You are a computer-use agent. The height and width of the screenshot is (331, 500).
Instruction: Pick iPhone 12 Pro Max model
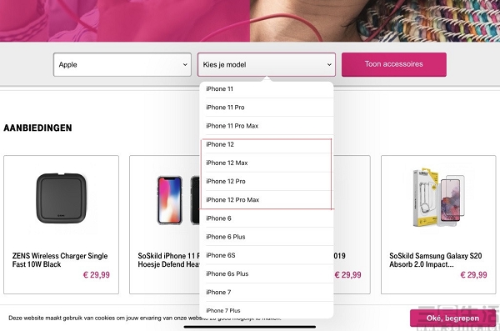(267, 200)
